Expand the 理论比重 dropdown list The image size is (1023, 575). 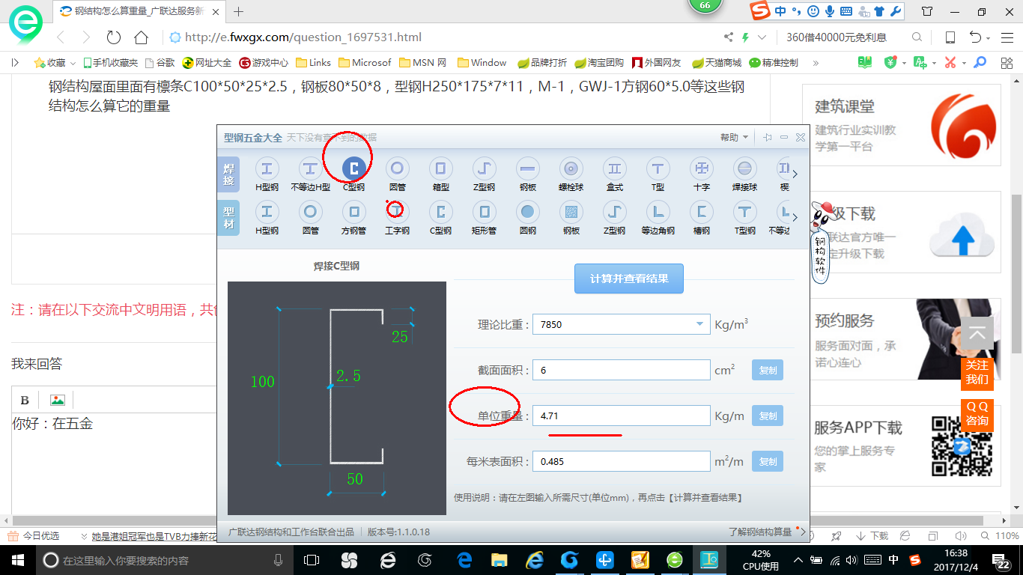[x=700, y=324]
